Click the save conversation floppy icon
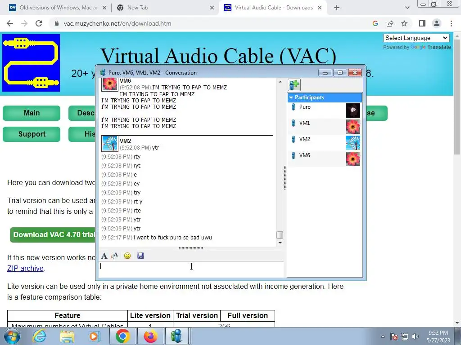 tap(140, 256)
